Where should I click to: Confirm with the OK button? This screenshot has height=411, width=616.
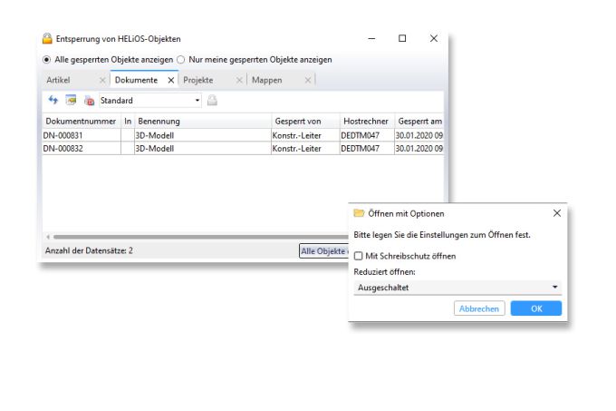tap(534, 308)
